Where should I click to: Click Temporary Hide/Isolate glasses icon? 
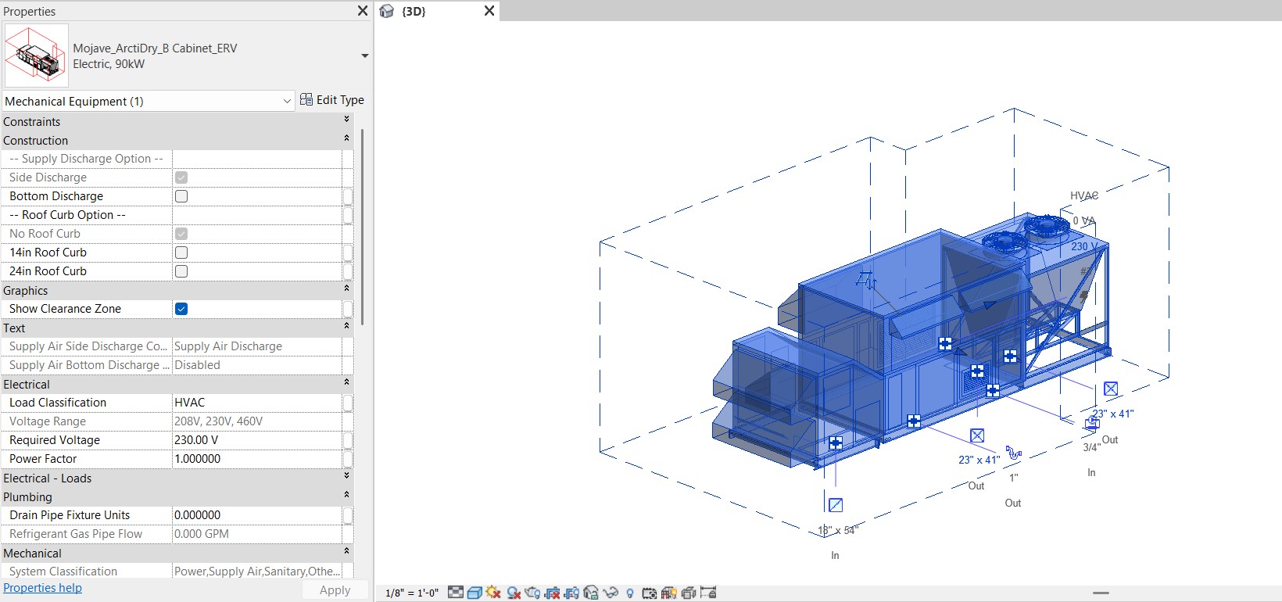[611, 593]
